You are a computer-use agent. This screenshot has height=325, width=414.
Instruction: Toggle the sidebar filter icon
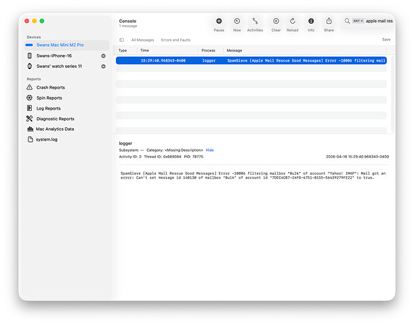pos(122,40)
